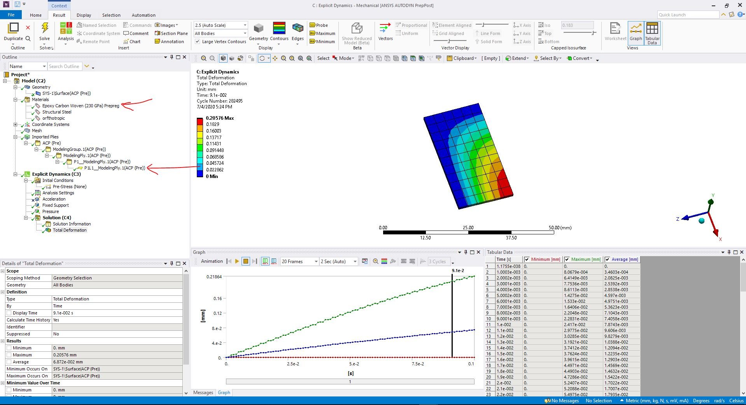This screenshot has width=746, height=405.
Task: Click the Comment button
Action: pos(136,33)
